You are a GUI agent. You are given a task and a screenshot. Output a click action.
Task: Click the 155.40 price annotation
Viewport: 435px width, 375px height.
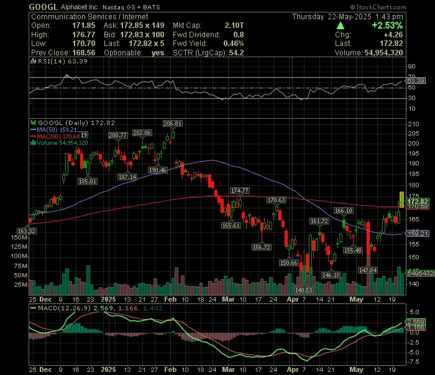tap(353, 251)
